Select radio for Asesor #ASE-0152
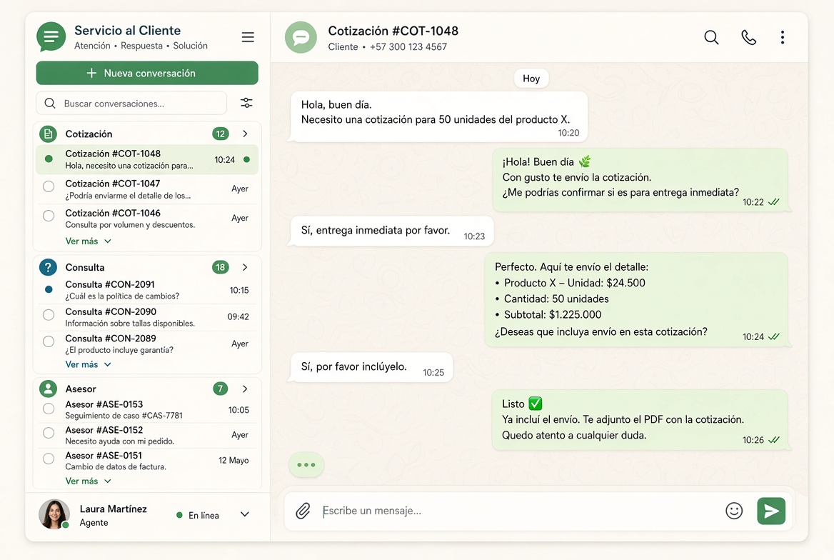 click(x=49, y=433)
